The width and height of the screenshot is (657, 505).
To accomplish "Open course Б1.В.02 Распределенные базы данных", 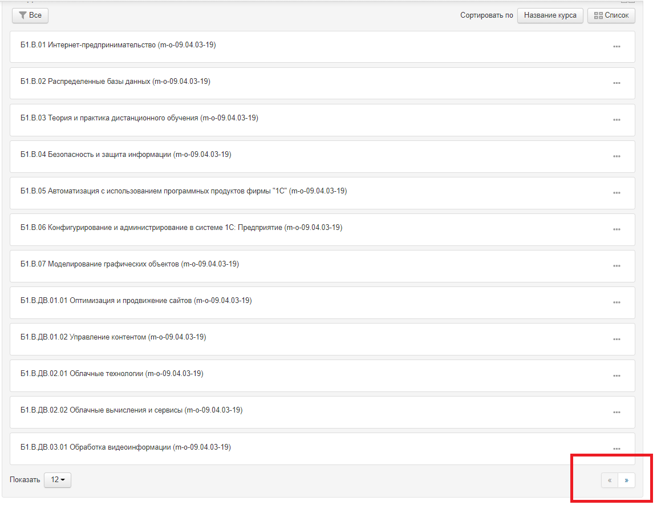I will [115, 81].
